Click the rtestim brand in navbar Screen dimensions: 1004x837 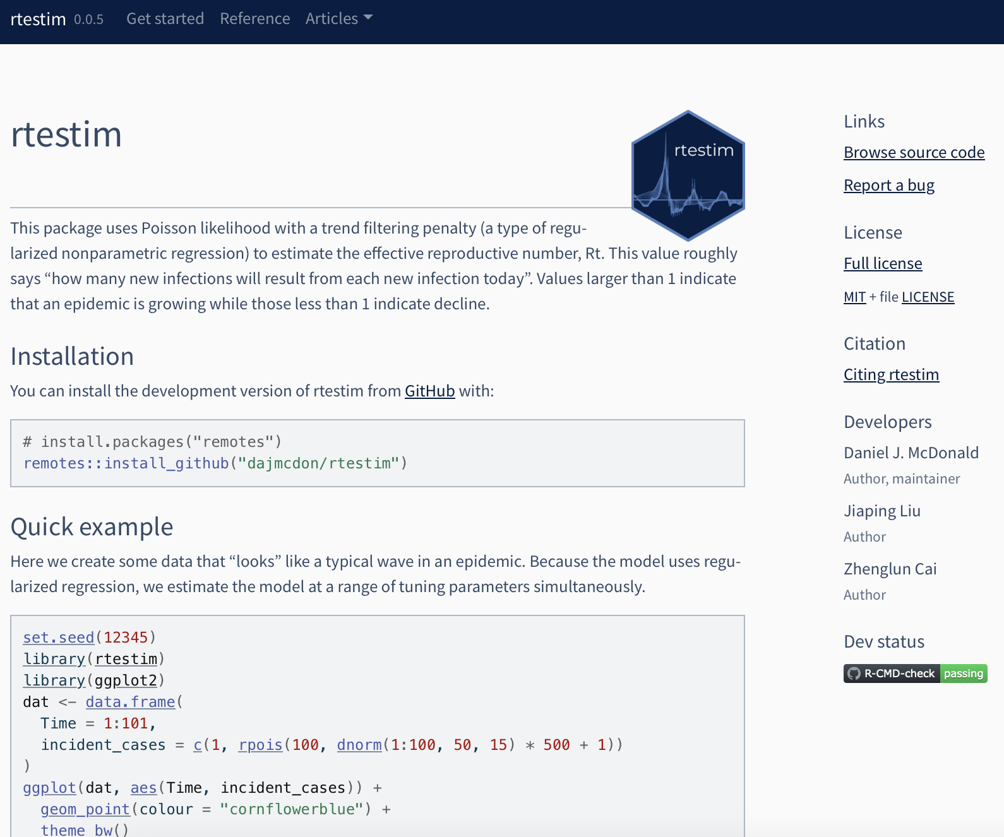(38, 19)
